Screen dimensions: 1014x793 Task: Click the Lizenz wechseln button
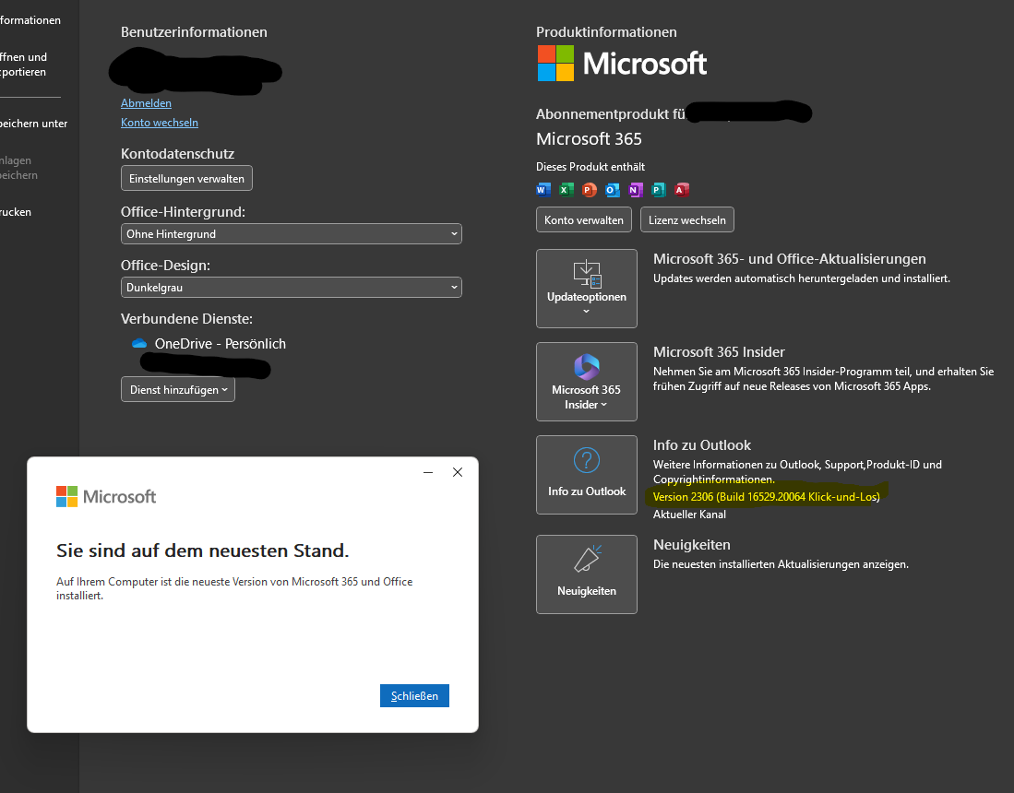tap(687, 219)
